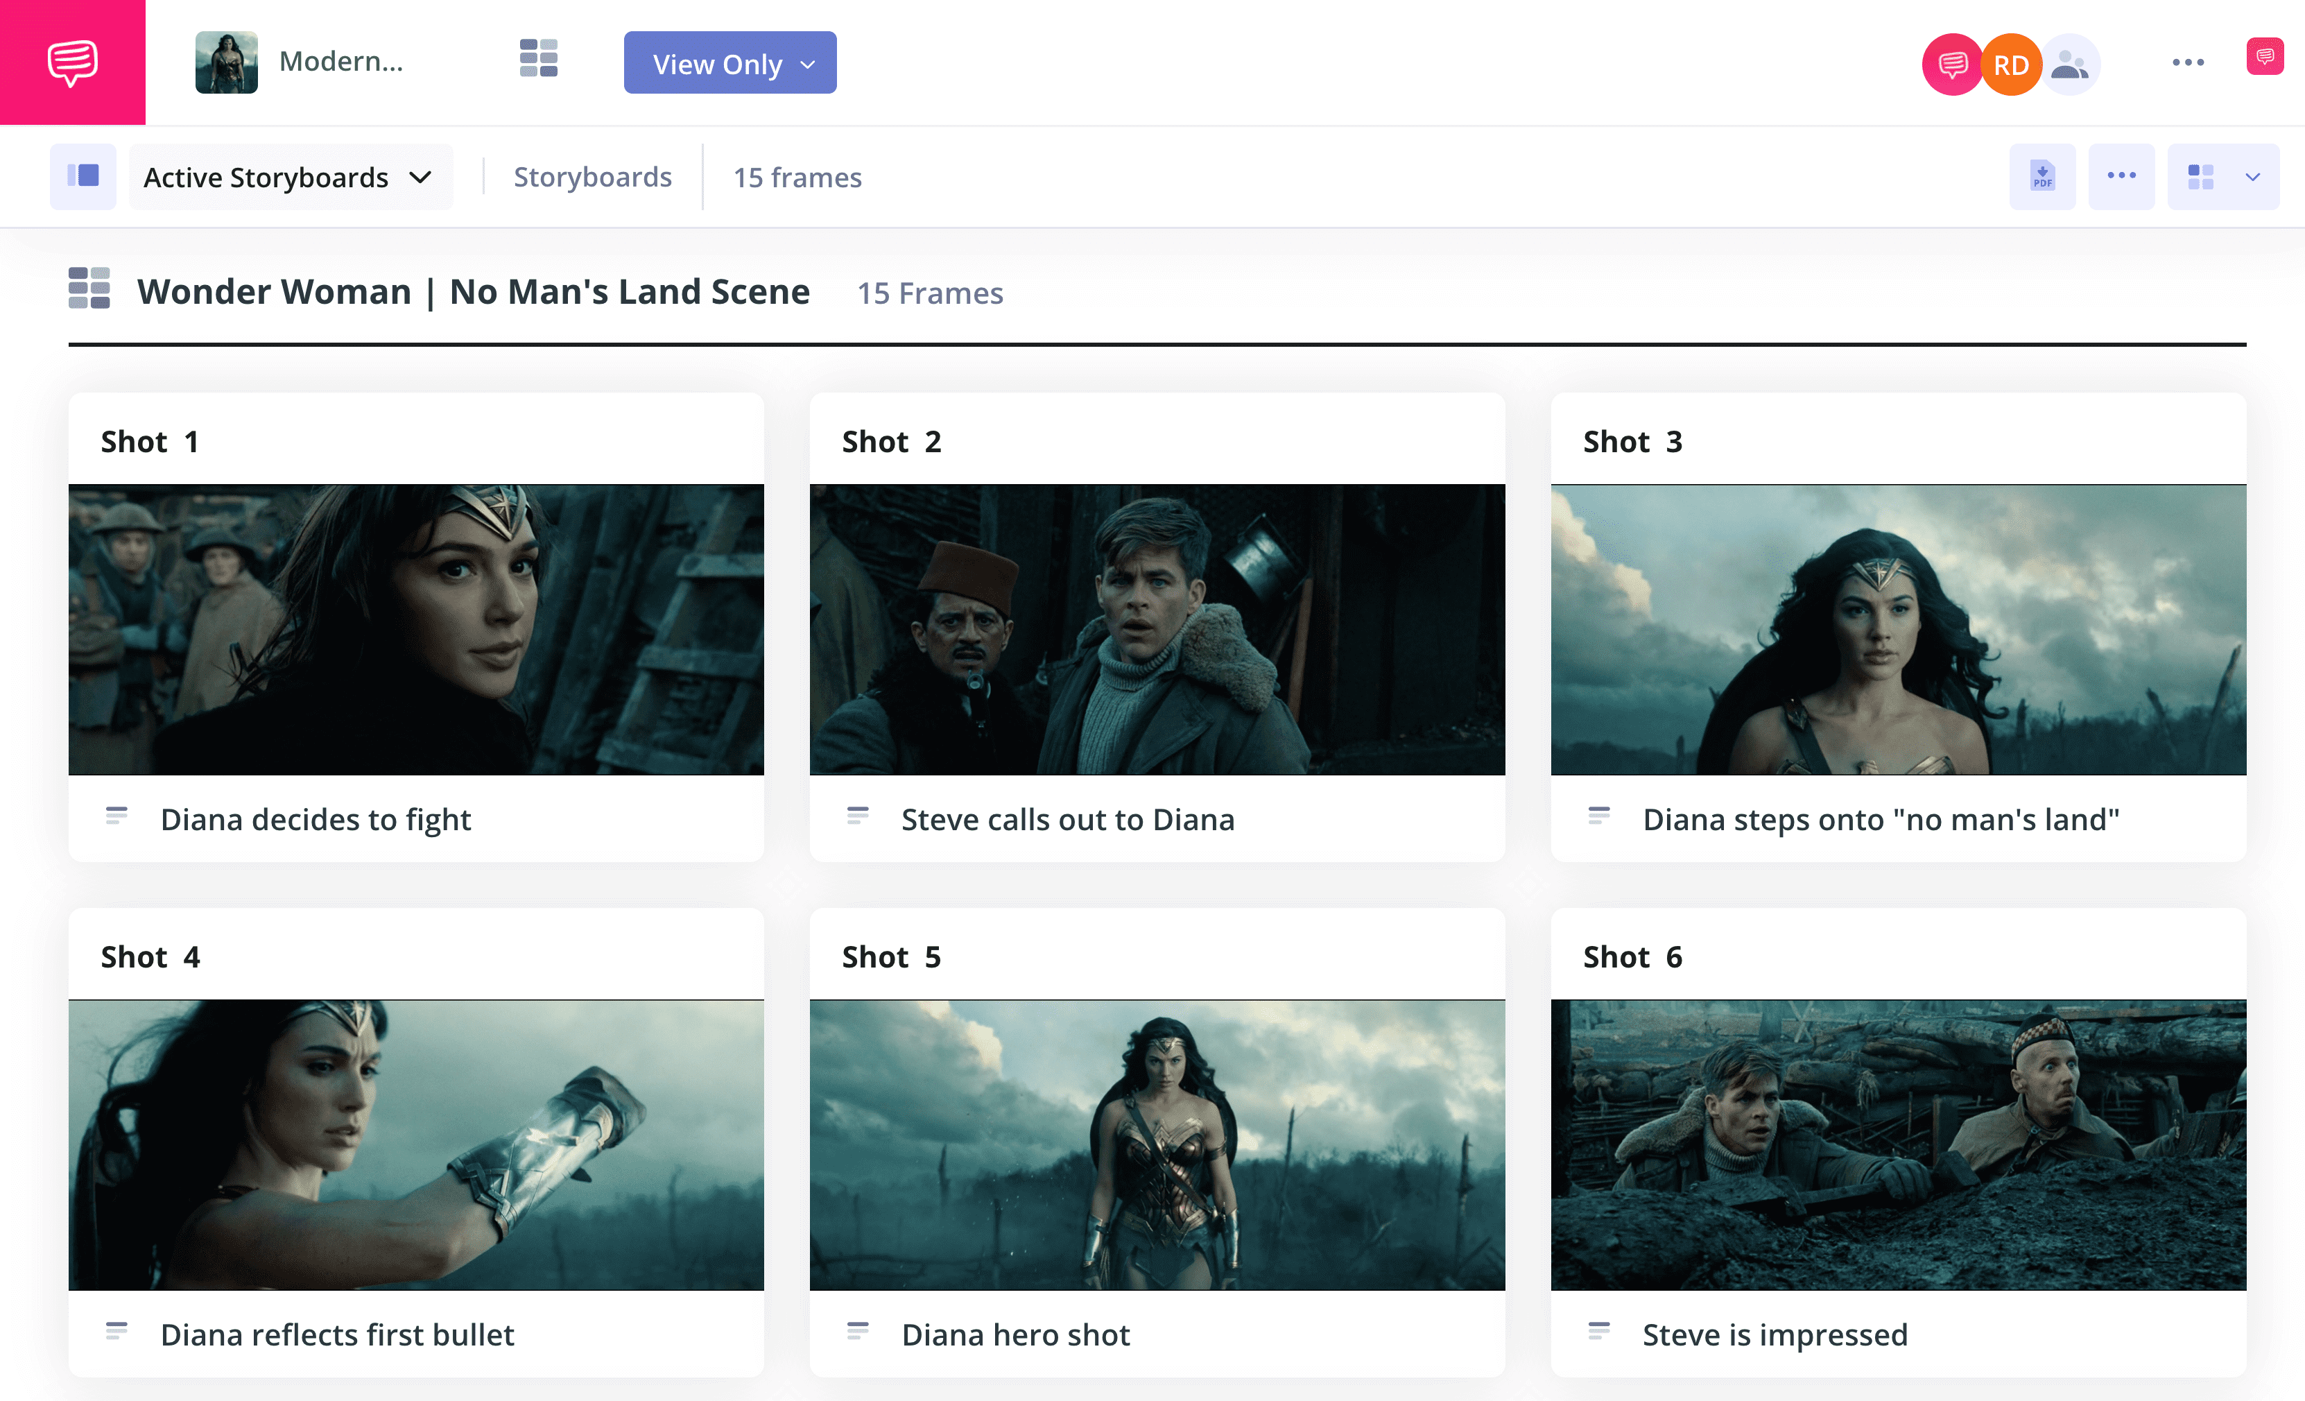The height and width of the screenshot is (1401, 2305).
Task: Click the grid layout view icon
Action: [2200, 176]
